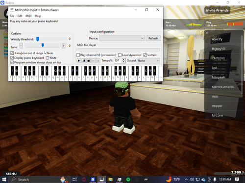Click the MIDI file player progress bar
The width and height of the screenshot is (245, 183).
pyautogui.click(x=118, y=50)
